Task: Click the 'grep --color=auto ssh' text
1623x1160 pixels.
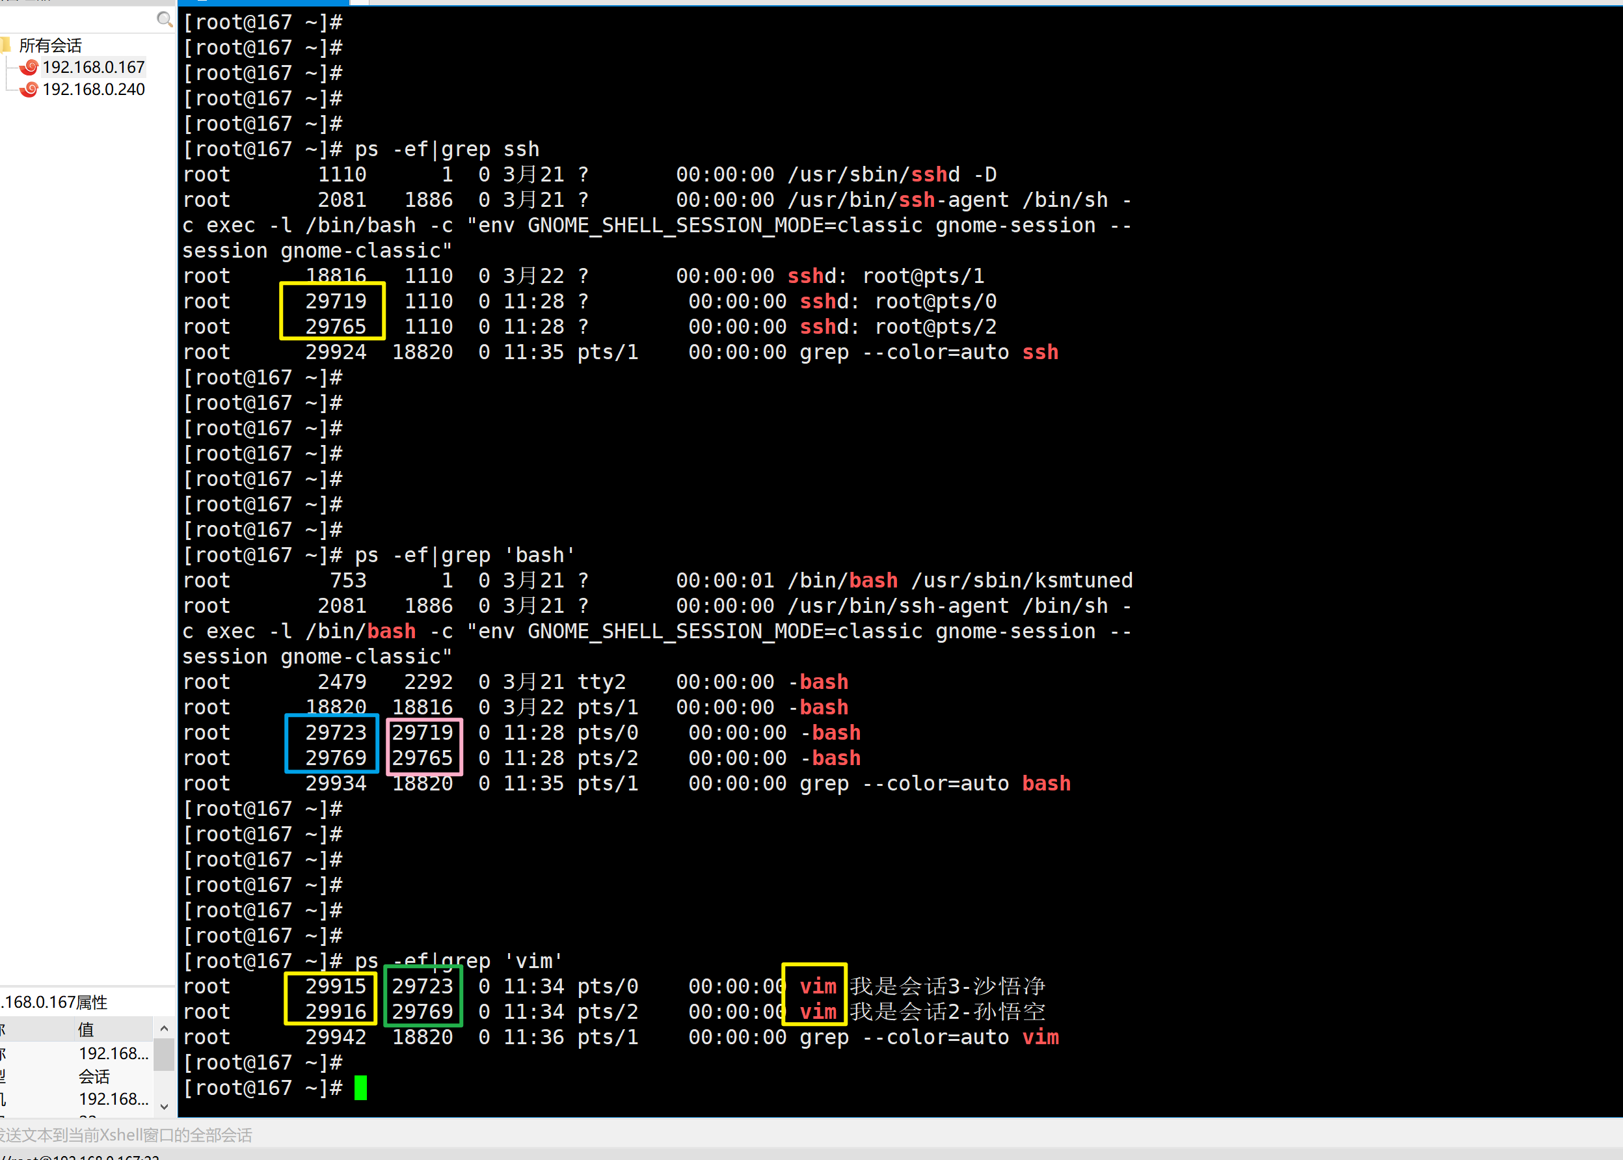Action: [929, 352]
